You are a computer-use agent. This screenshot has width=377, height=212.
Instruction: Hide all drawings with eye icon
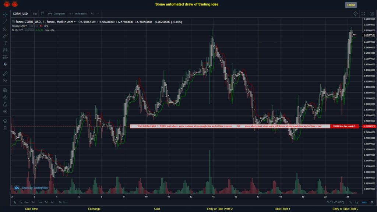pyautogui.click(x=5, y=112)
